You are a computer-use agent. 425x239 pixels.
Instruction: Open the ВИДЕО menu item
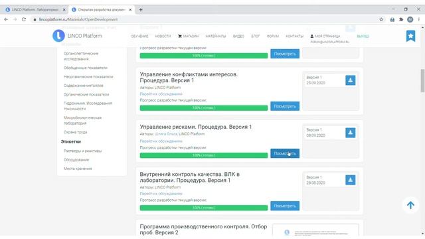point(238,36)
